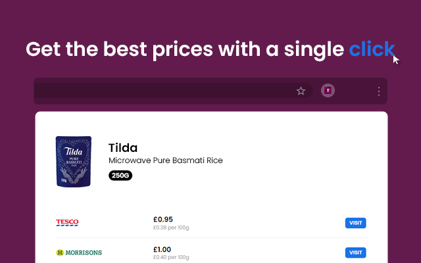Visit the Morrisons product page

click(x=355, y=252)
